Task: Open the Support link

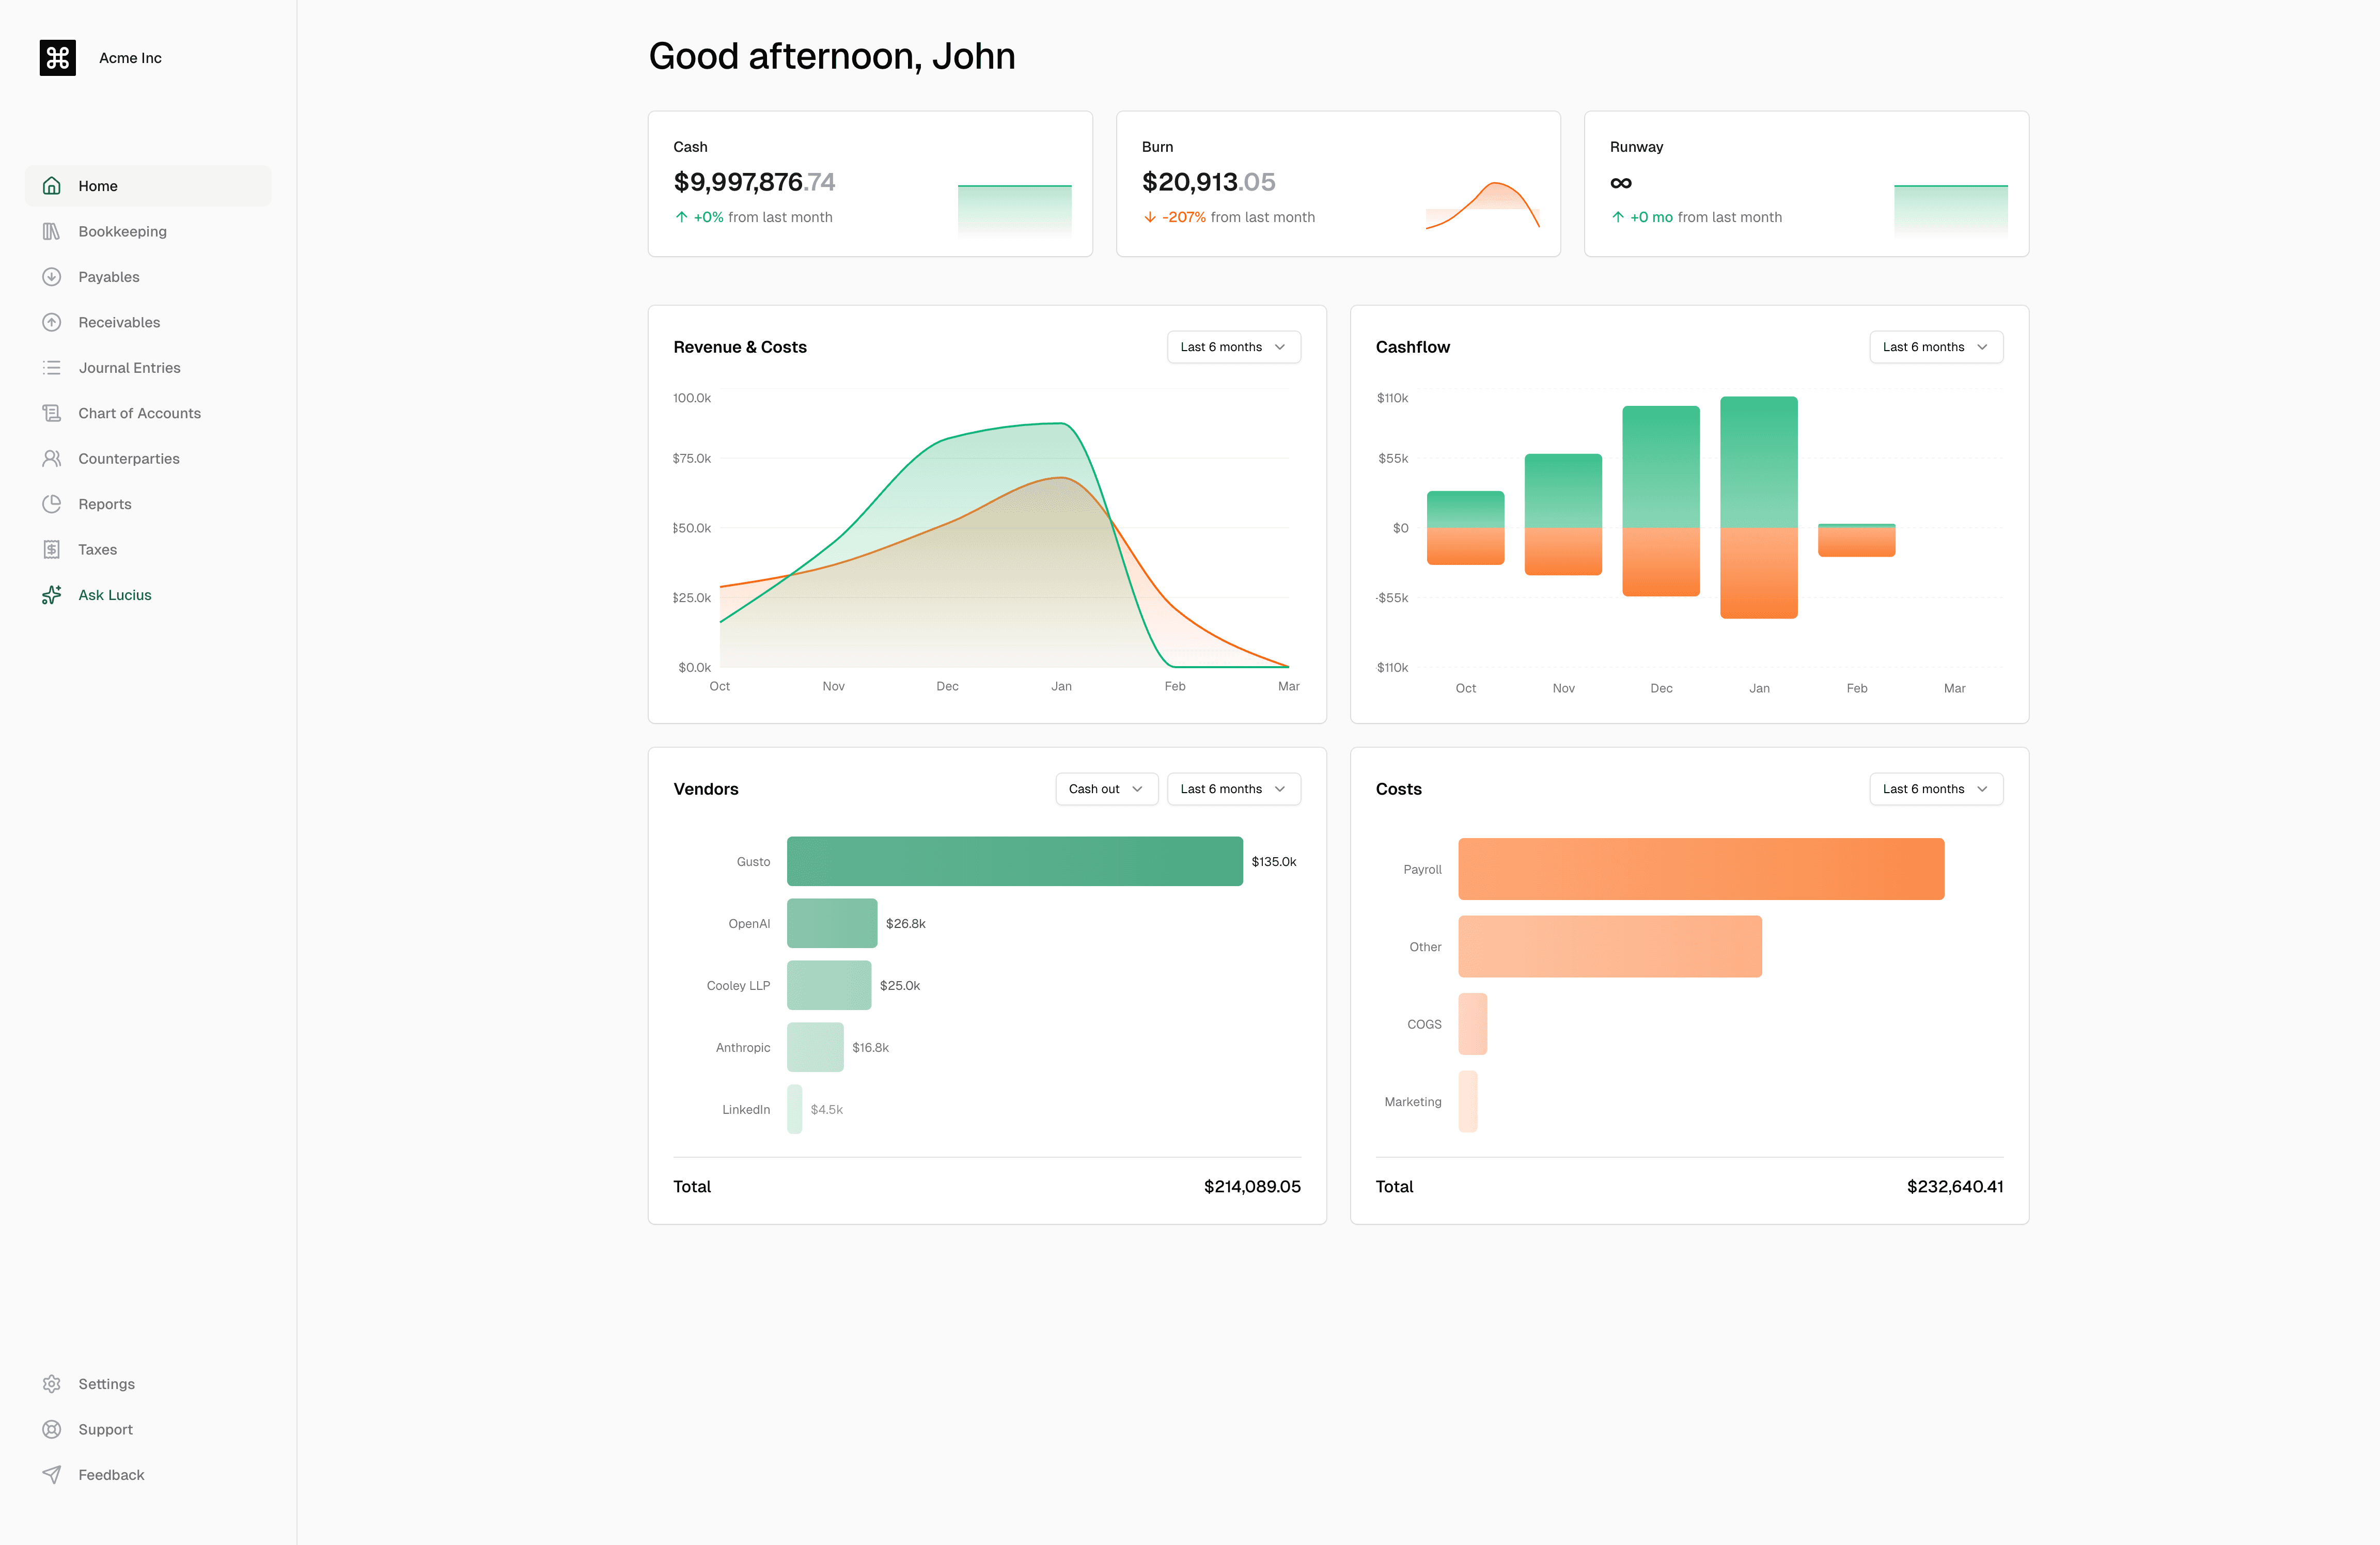Action: point(105,1430)
